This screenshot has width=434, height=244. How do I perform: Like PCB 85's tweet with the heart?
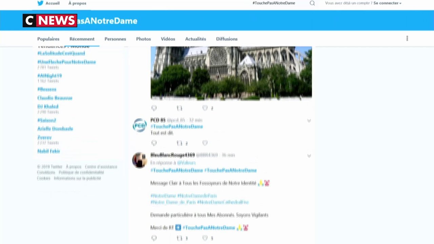tap(205, 143)
